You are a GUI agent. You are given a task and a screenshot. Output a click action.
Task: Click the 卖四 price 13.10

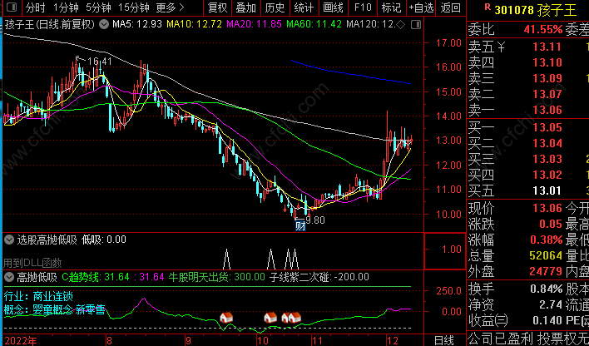click(547, 62)
